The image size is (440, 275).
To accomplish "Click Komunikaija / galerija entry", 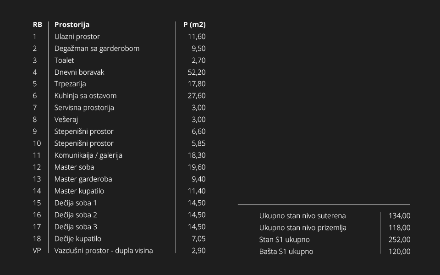I will [x=88, y=155].
